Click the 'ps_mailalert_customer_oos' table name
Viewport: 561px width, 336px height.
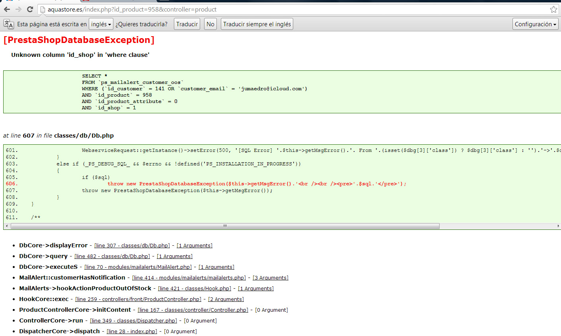coord(141,82)
